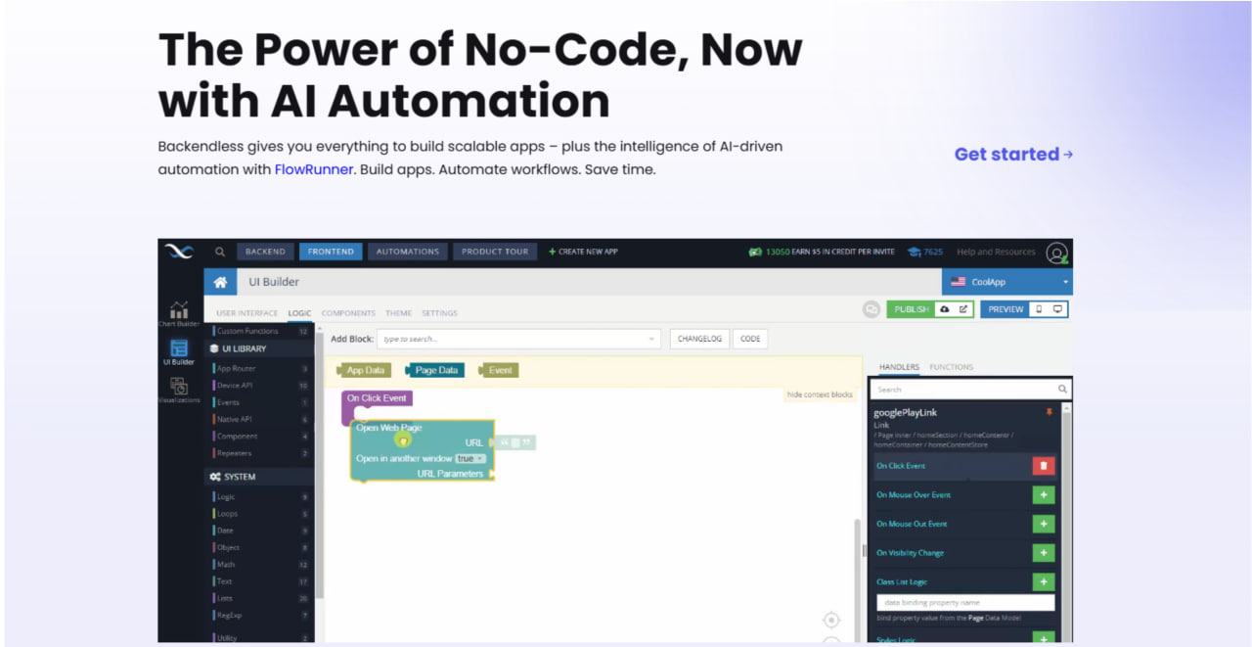This screenshot has height=647, width=1252.
Task: Open the CoolApp application selector dropdown
Action: pyautogui.click(x=1007, y=282)
